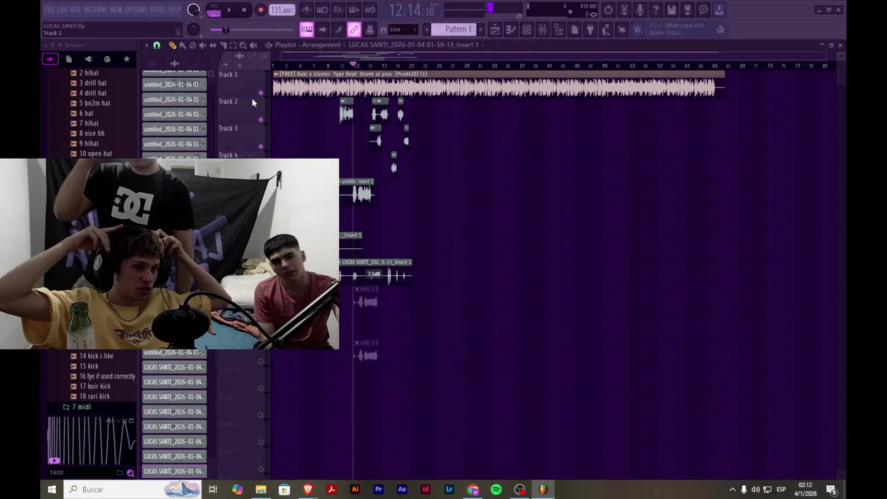The image size is (887, 499).
Task: Open the Playlist view icon
Action: (x=495, y=29)
